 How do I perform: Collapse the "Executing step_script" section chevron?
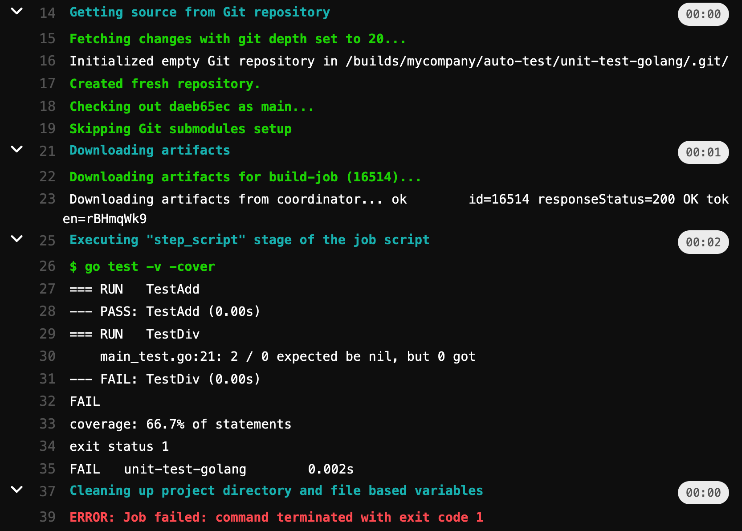click(16, 239)
